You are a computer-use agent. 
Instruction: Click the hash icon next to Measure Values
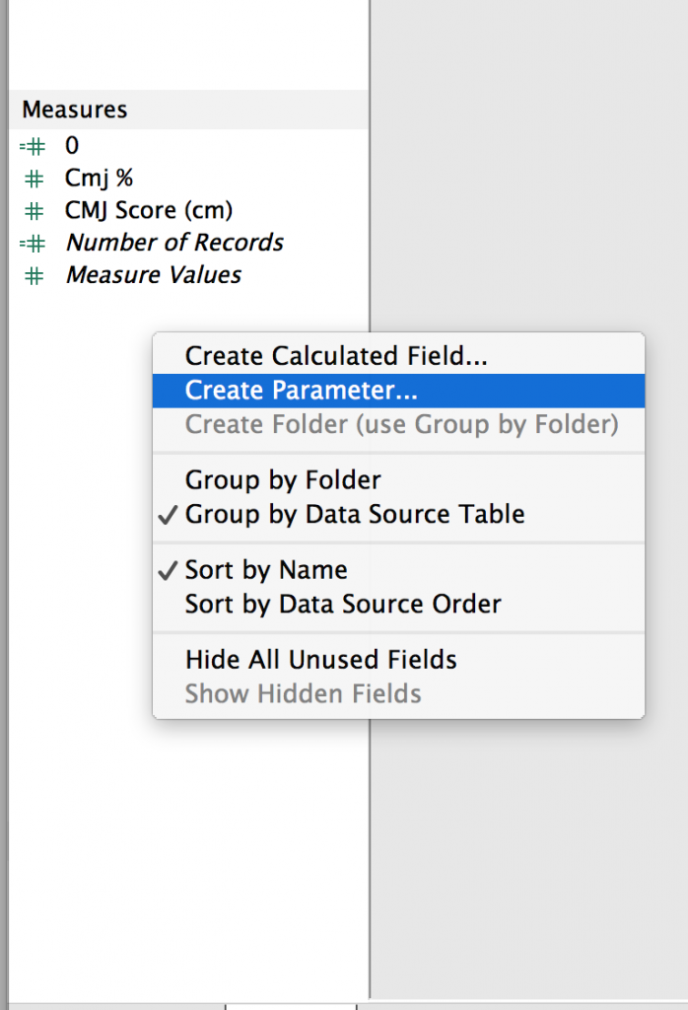(x=34, y=276)
